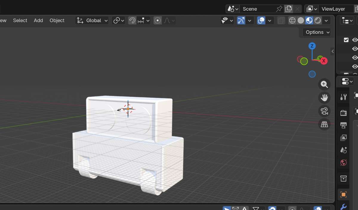
Task: Toggle the show overlays button
Action: pos(261,20)
